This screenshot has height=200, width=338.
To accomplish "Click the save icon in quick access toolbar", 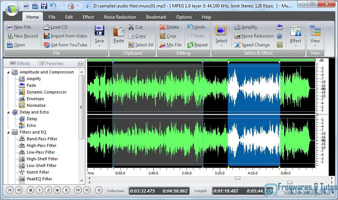I will pyautogui.click(x=44, y=6).
